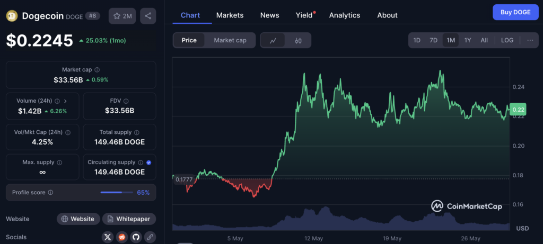
Task: Set chart range to All
Action: tap(484, 40)
